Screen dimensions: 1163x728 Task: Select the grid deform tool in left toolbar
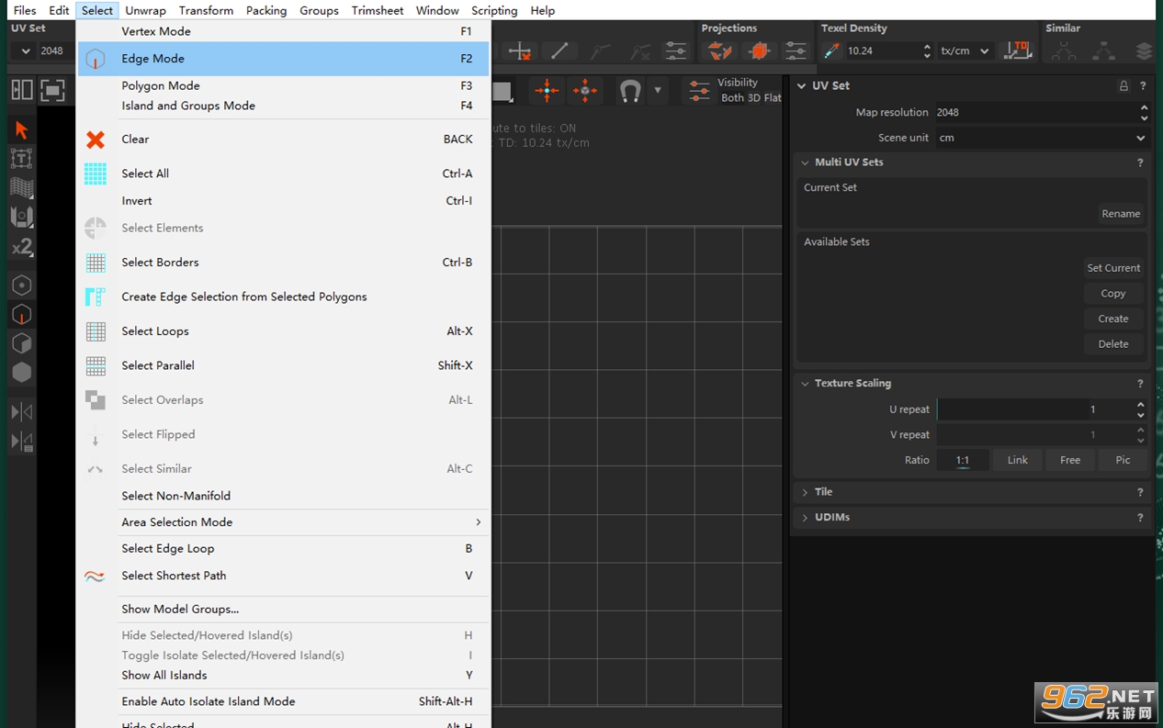(21, 188)
